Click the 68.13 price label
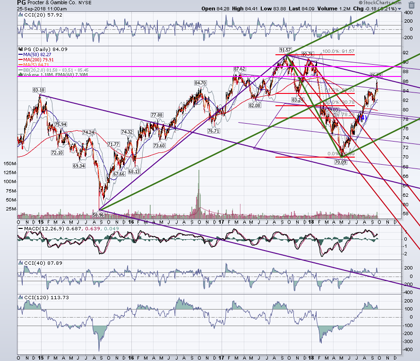Screen dimensions: 420x361 [134, 172]
